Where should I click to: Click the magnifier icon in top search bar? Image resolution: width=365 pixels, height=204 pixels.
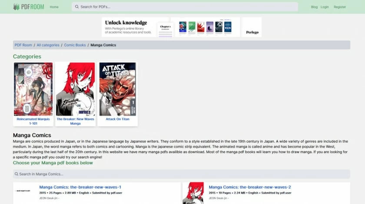pos(77,7)
